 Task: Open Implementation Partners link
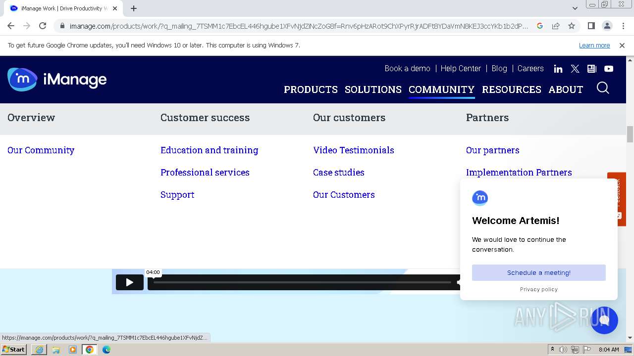519,173
